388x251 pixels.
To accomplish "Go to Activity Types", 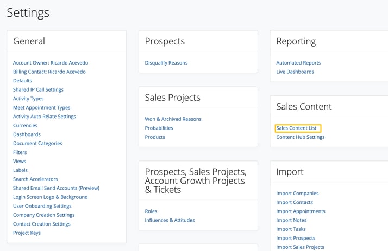I will point(28,99).
